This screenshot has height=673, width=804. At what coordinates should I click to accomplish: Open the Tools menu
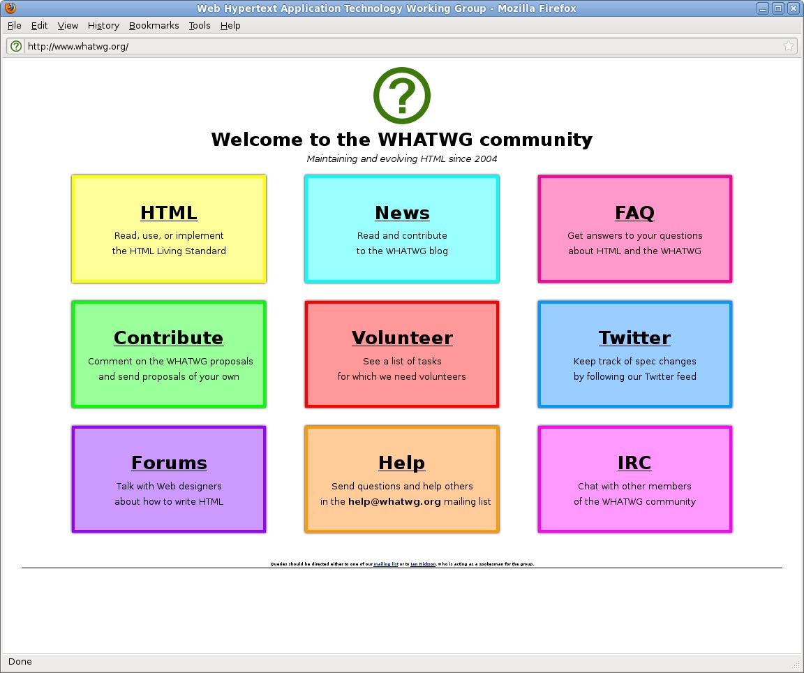click(x=199, y=25)
